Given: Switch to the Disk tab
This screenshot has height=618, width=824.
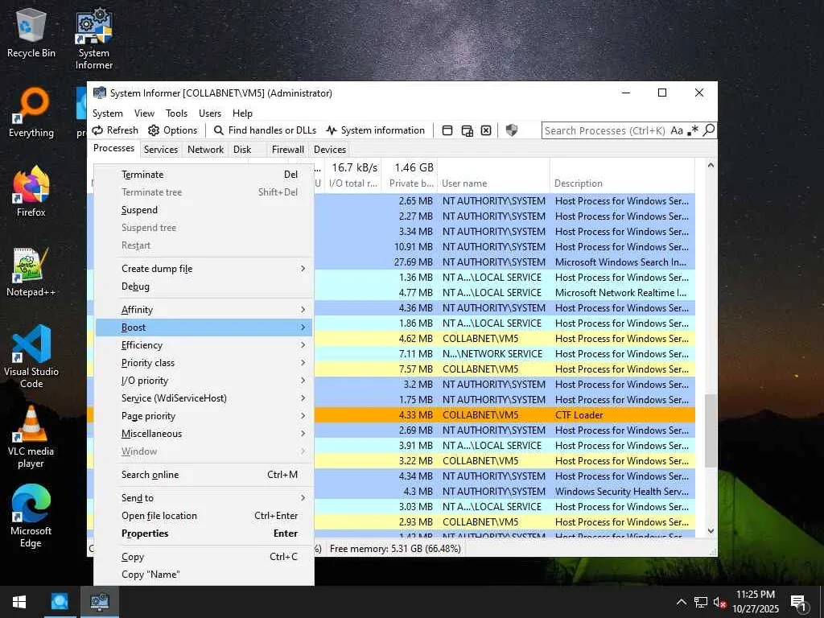Looking at the screenshot, I should tap(242, 150).
